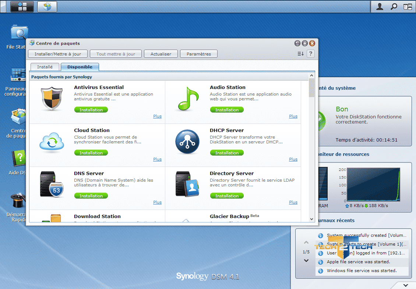Install DHCP Server package
The height and width of the screenshot is (289, 416).
click(x=227, y=153)
